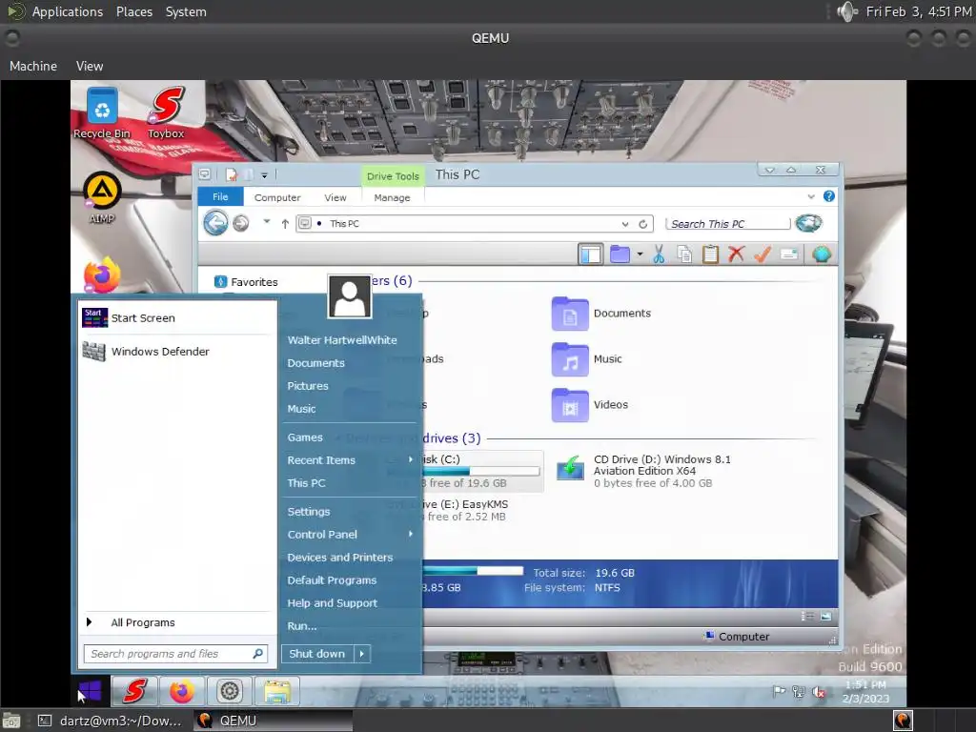Click the Cut scissors toolbar icon
Image resolution: width=976 pixels, height=732 pixels.
click(x=659, y=254)
